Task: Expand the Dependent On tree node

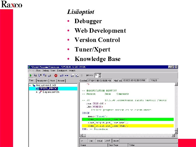Action: 37,92
